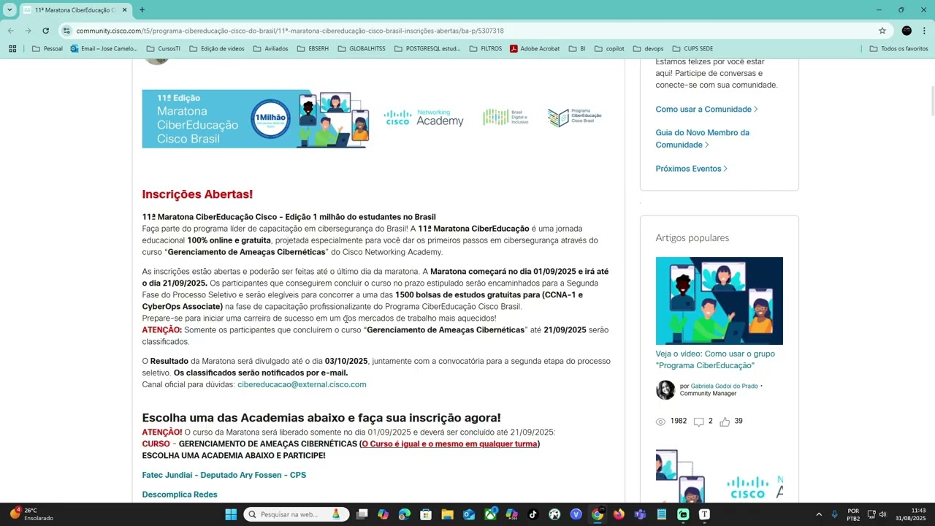Open Task View on the taskbar

point(362,514)
